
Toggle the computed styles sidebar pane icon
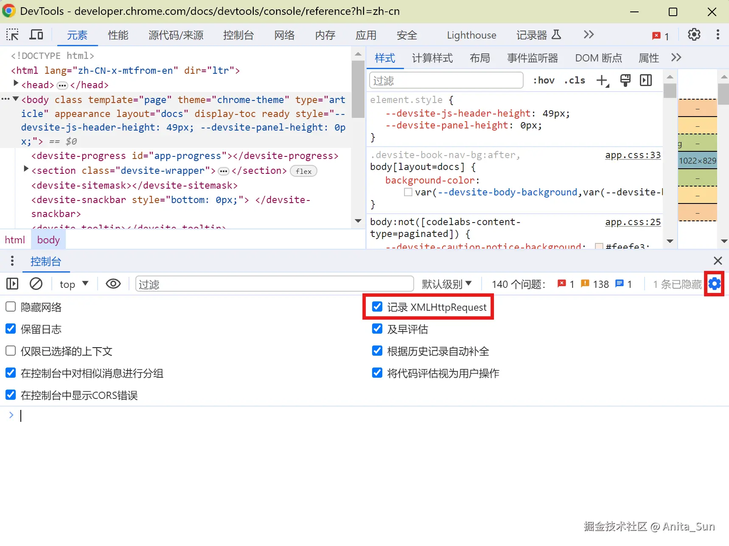(646, 80)
